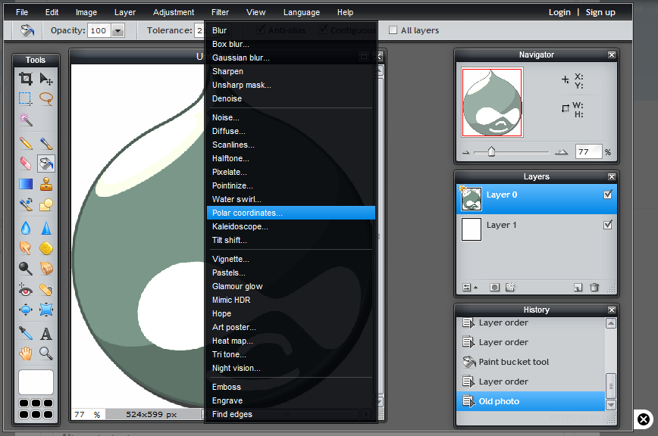Expand the layer settings toggle in Layers panel
The height and width of the screenshot is (436, 658).
pyautogui.click(x=469, y=288)
